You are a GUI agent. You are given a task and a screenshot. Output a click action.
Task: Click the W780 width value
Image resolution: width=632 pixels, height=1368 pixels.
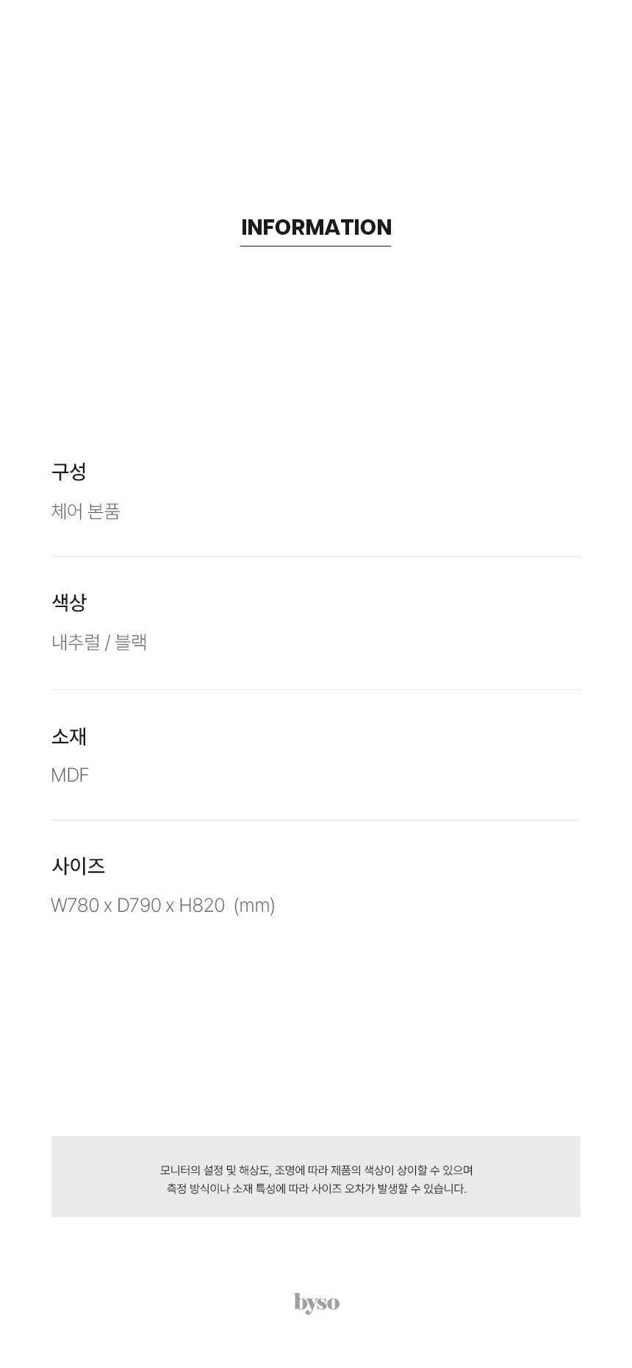[75, 905]
